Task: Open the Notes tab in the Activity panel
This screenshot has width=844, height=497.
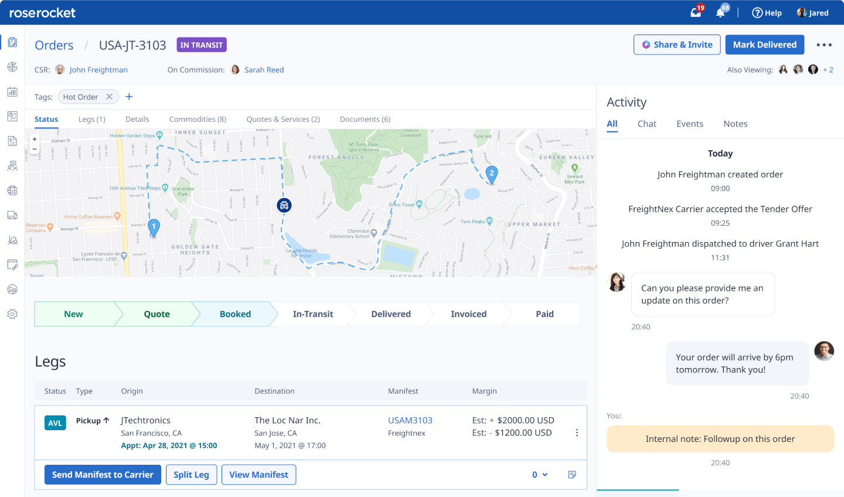Action: pos(735,124)
